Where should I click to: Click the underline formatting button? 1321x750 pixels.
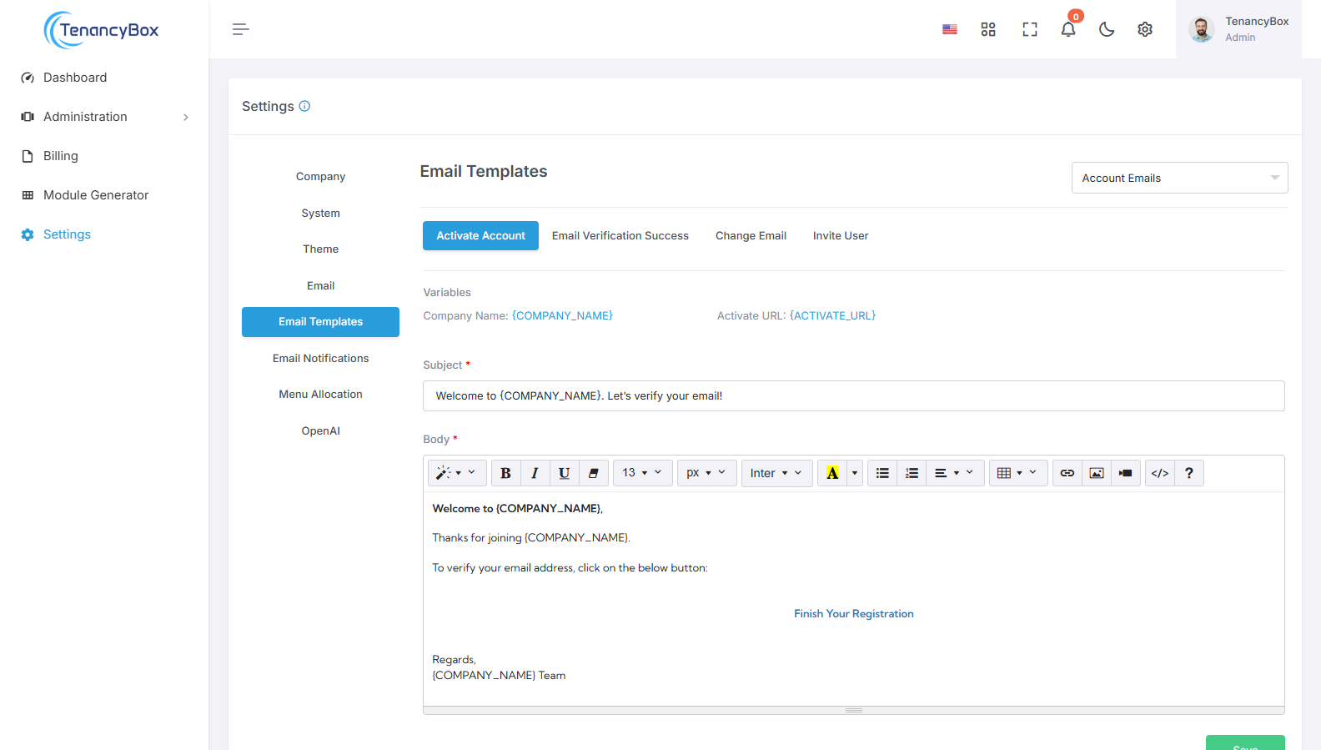point(564,473)
